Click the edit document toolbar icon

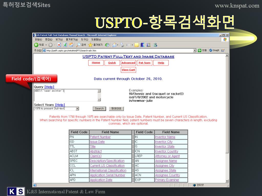(x=128, y=45)
